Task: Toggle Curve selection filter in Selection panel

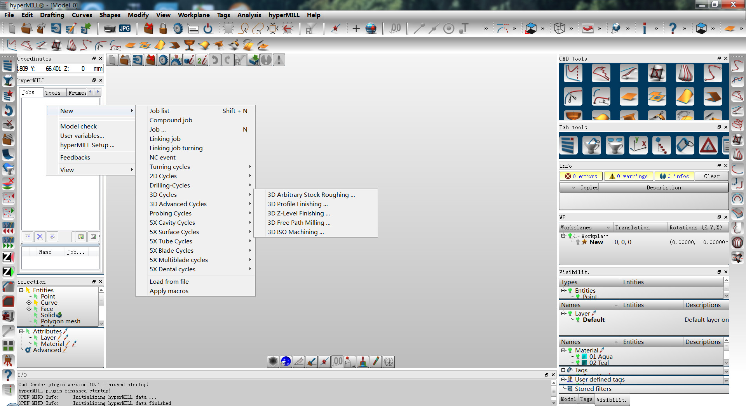Action: (x=36, y=303)
